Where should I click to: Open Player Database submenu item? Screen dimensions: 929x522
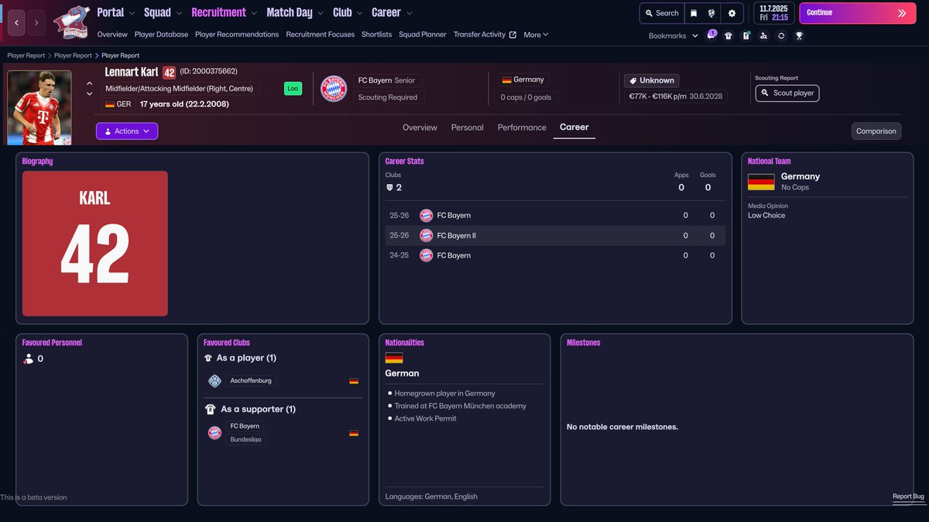161,35
